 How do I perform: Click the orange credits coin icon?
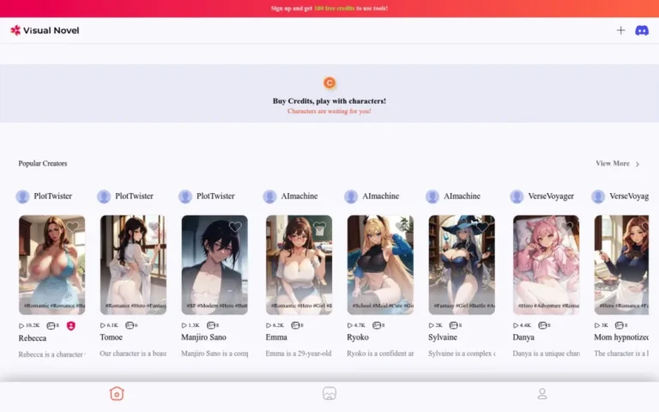(x=329, y=82)
